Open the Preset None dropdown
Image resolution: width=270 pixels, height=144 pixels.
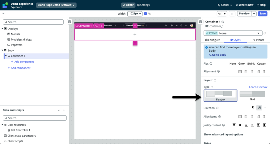click(x=233, y=33)
